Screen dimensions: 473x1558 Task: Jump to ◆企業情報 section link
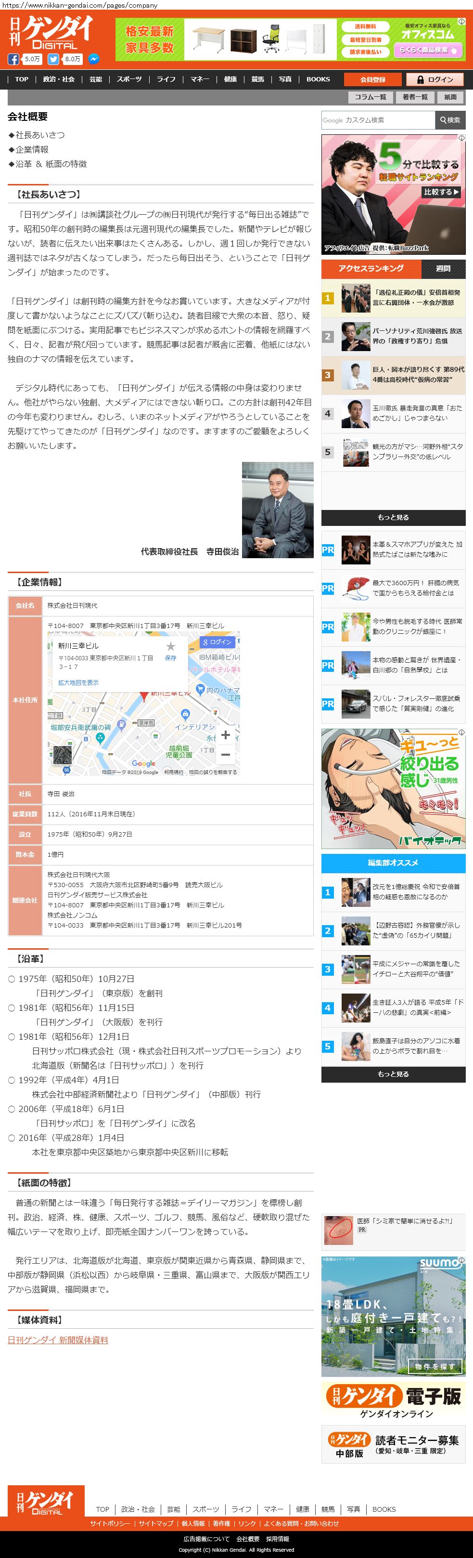[28, 149]
